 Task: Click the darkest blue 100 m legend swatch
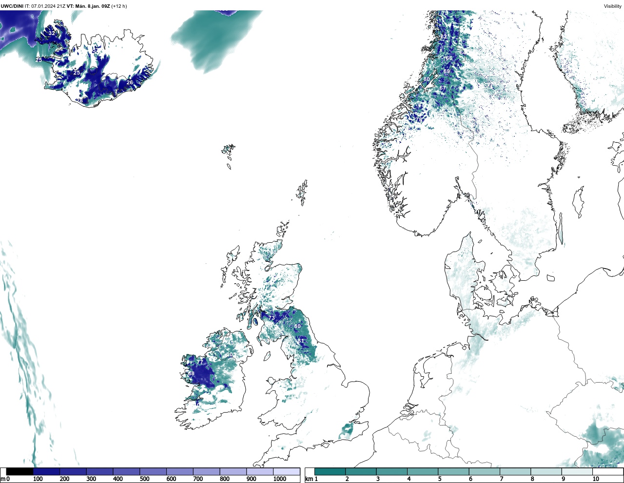click(47, 472)
